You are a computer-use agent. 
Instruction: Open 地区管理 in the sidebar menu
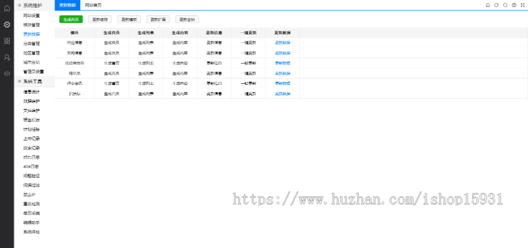(x=32, y=53)
